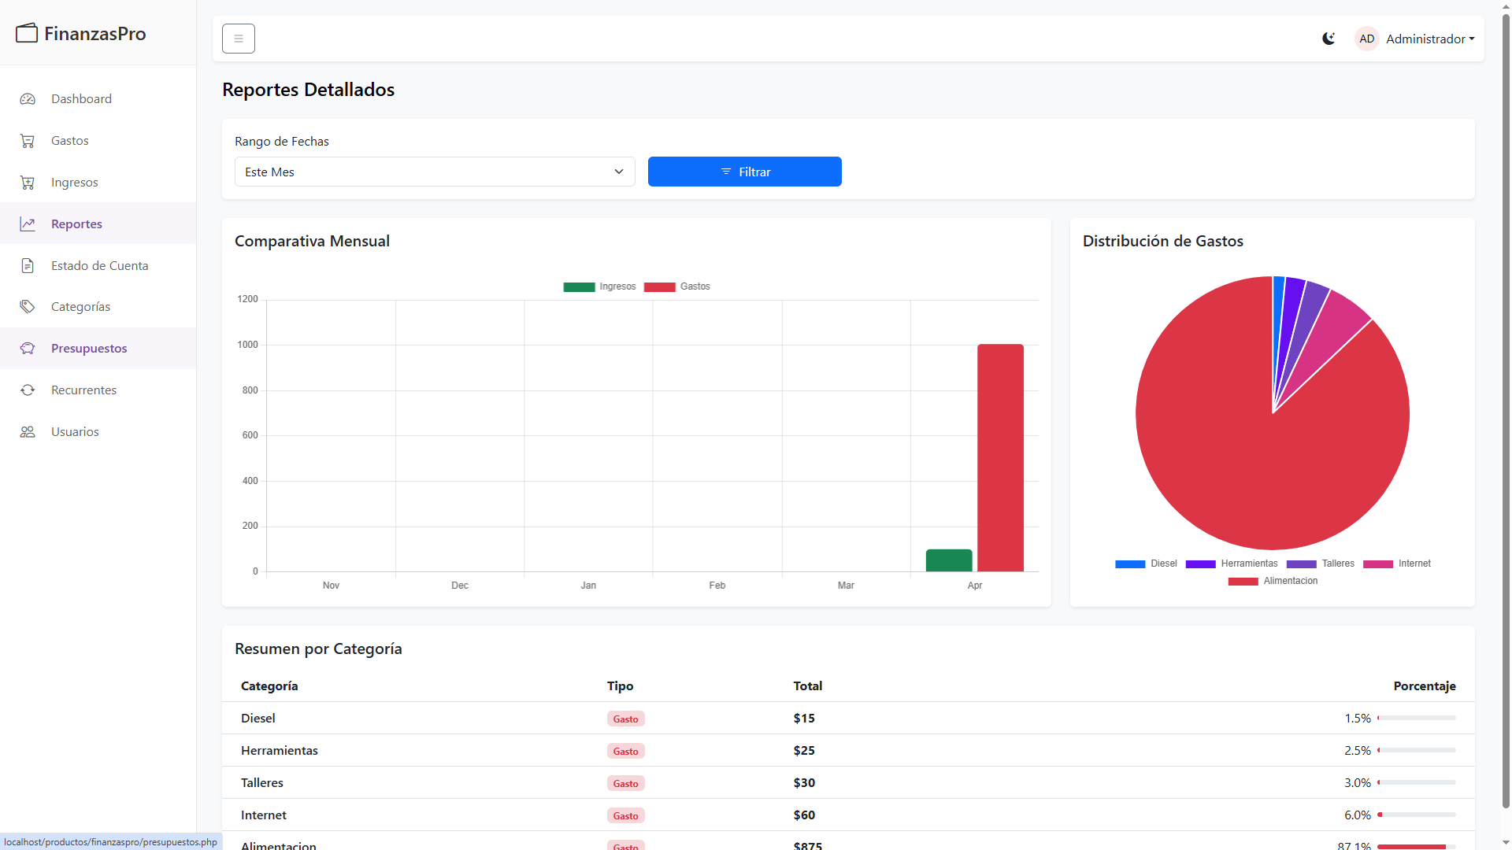The height and width of the screenshot is (850, 1512).
Task: Navigate to Presupuestos
Action: 98,349
